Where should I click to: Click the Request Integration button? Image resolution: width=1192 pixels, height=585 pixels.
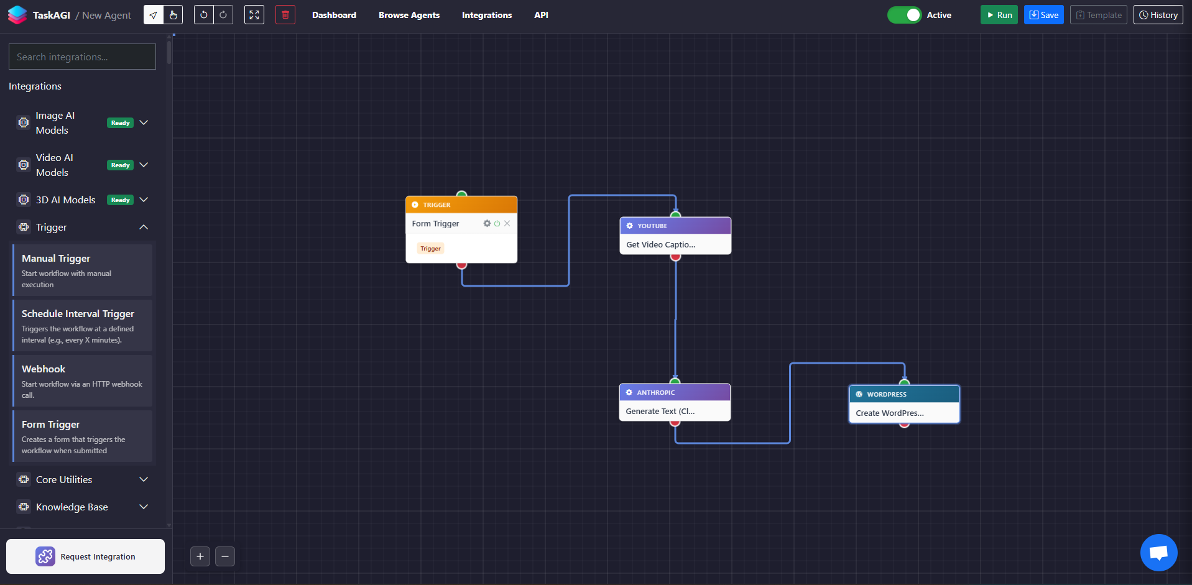[x=85, y=556]
